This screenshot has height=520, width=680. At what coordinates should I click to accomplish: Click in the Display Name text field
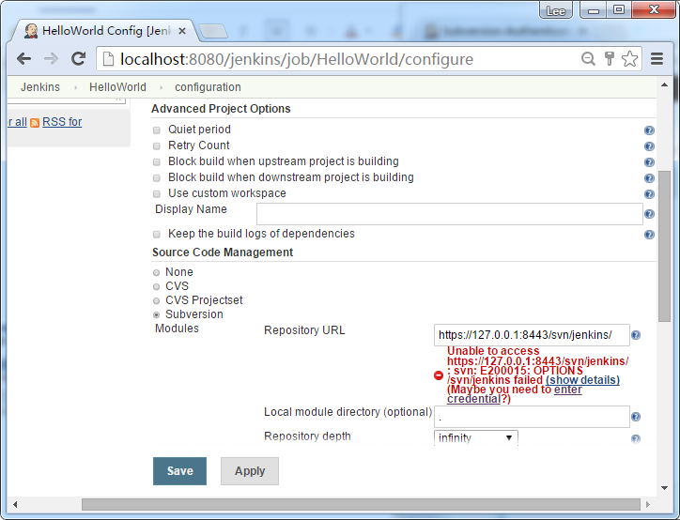tap(449, 214)
